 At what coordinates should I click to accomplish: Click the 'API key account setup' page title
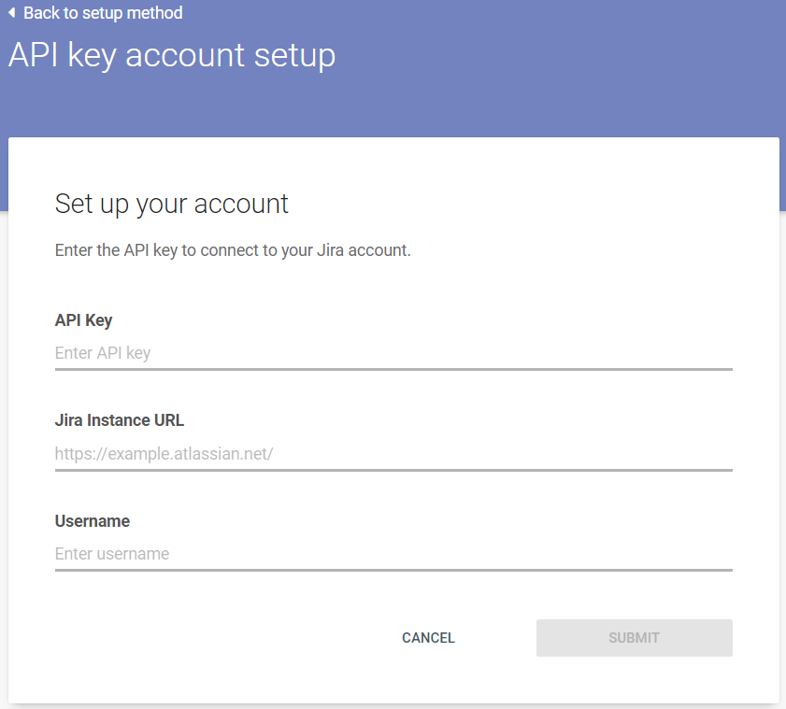(172, 55)
